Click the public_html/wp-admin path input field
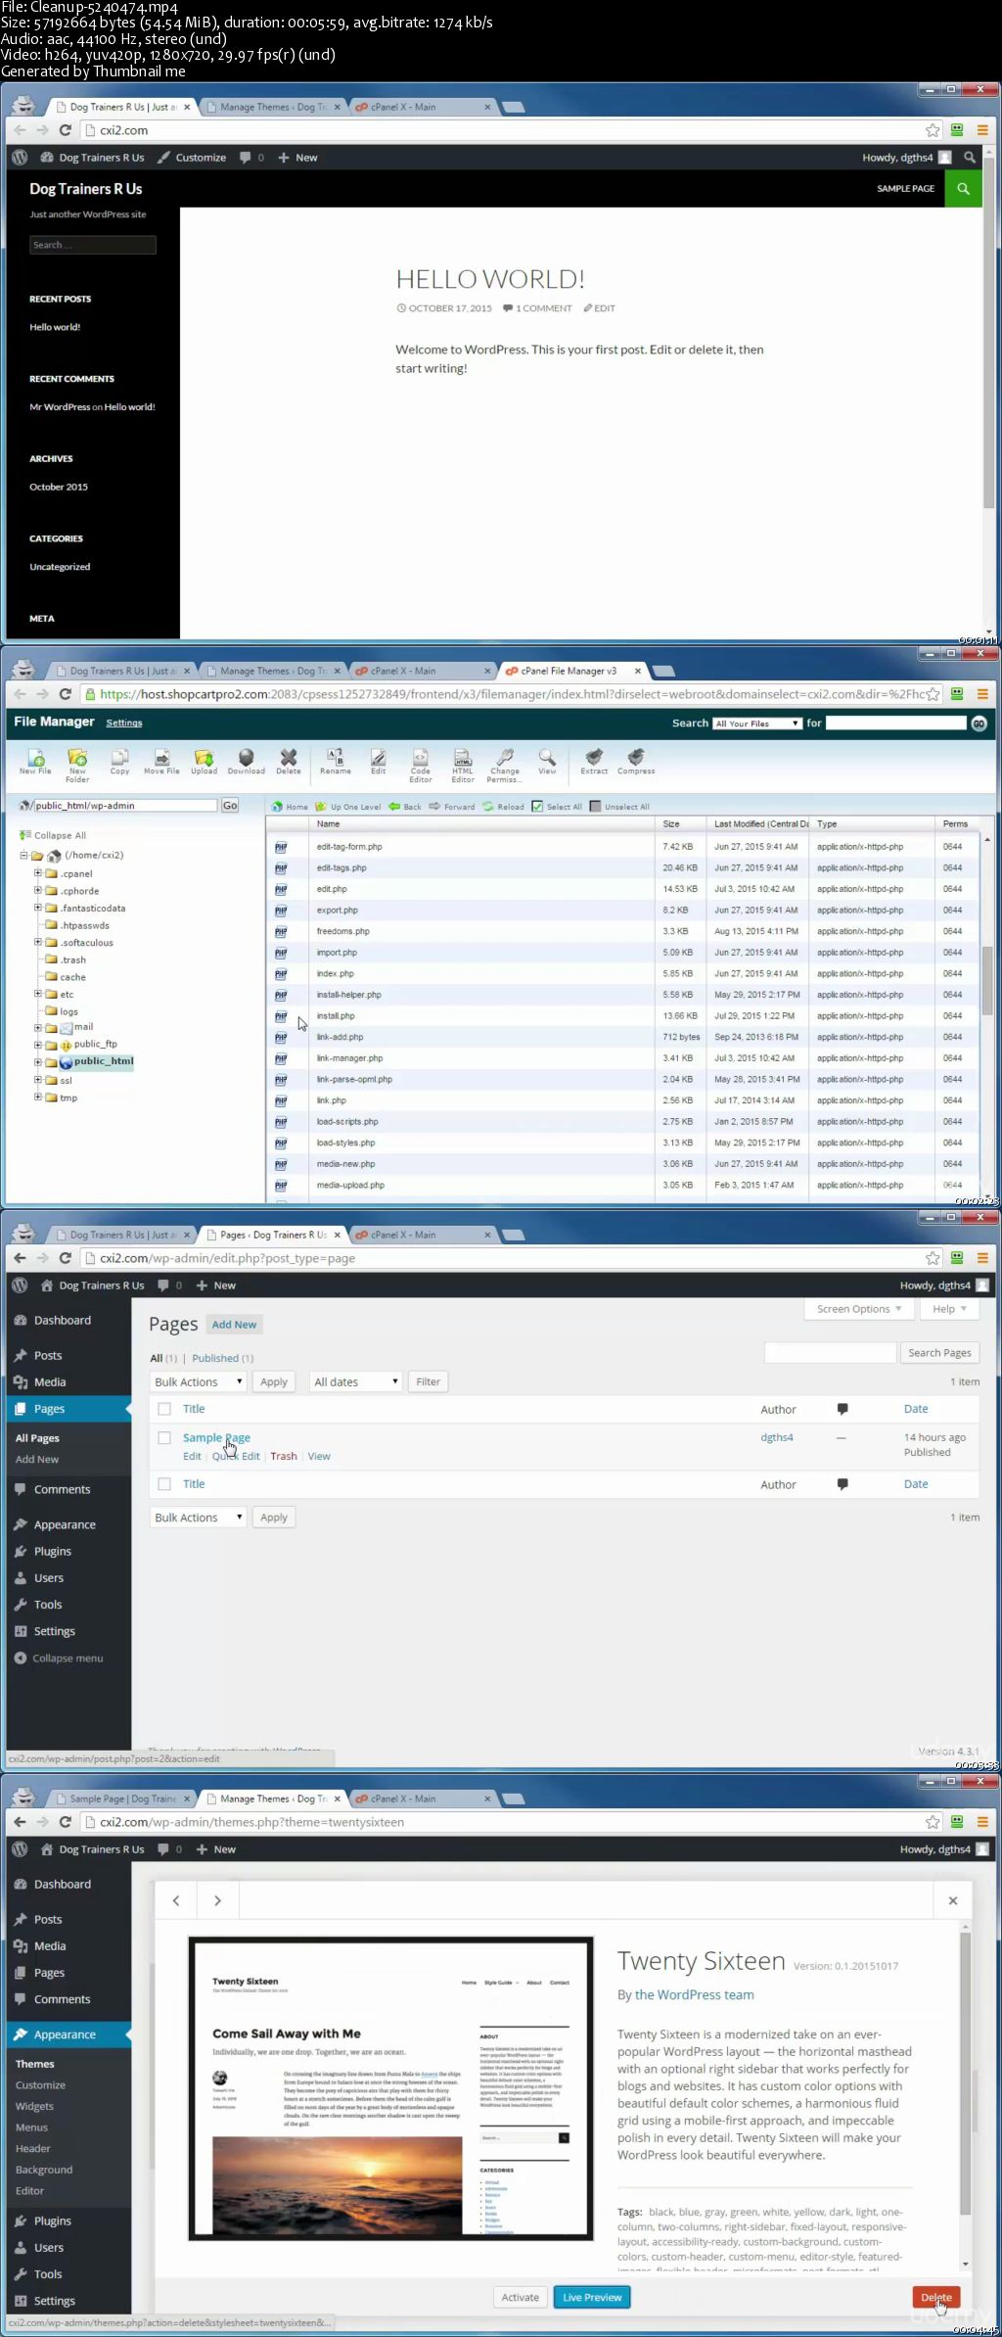This screenshot has height=2337, width=1002. tap(124, 806)
